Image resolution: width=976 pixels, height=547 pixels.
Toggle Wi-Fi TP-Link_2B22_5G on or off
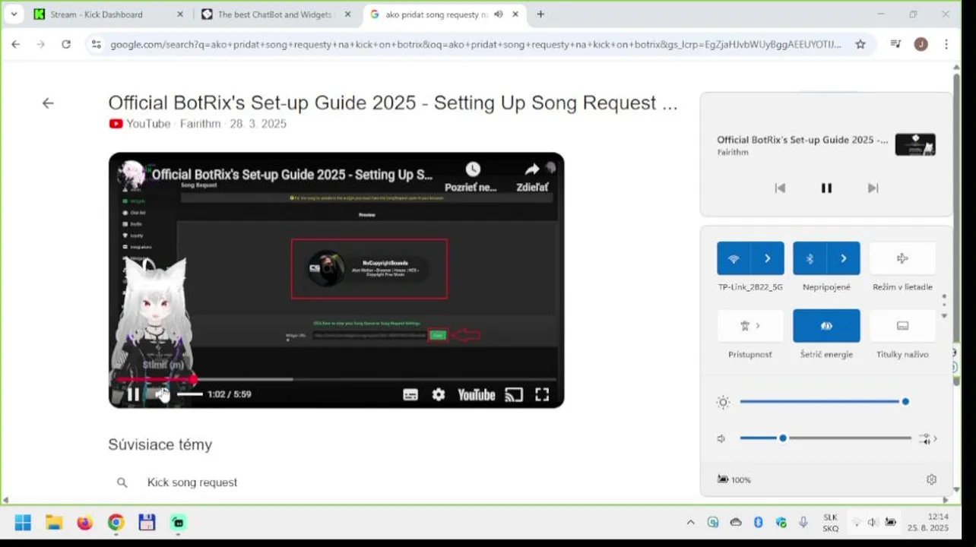(734, 258)
